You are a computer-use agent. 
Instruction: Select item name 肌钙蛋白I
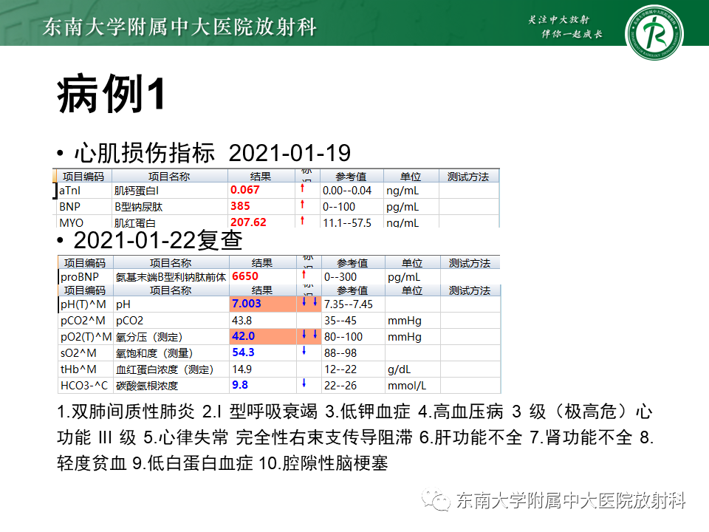coord(136,191)
